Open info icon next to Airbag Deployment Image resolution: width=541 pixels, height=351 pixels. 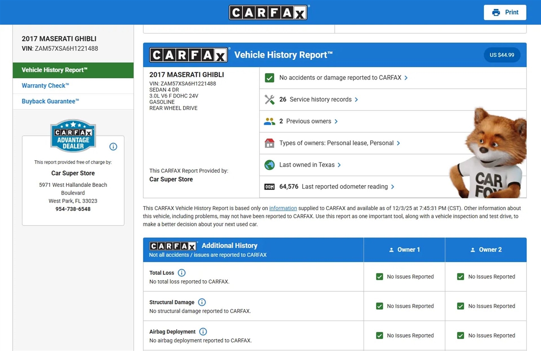point(203,332)
